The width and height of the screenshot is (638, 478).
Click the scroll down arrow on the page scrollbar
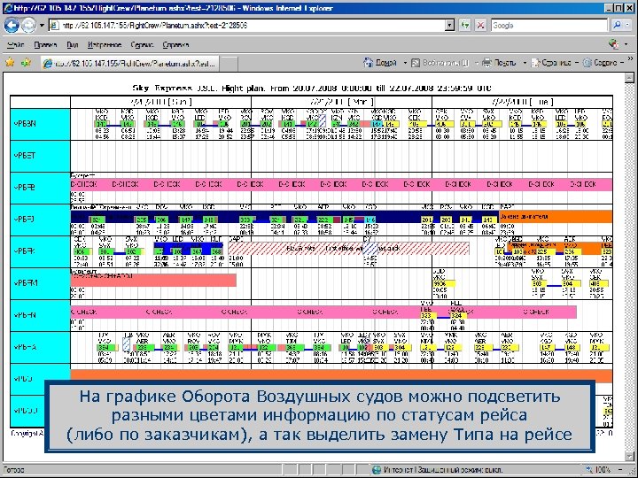click(629, 457)
